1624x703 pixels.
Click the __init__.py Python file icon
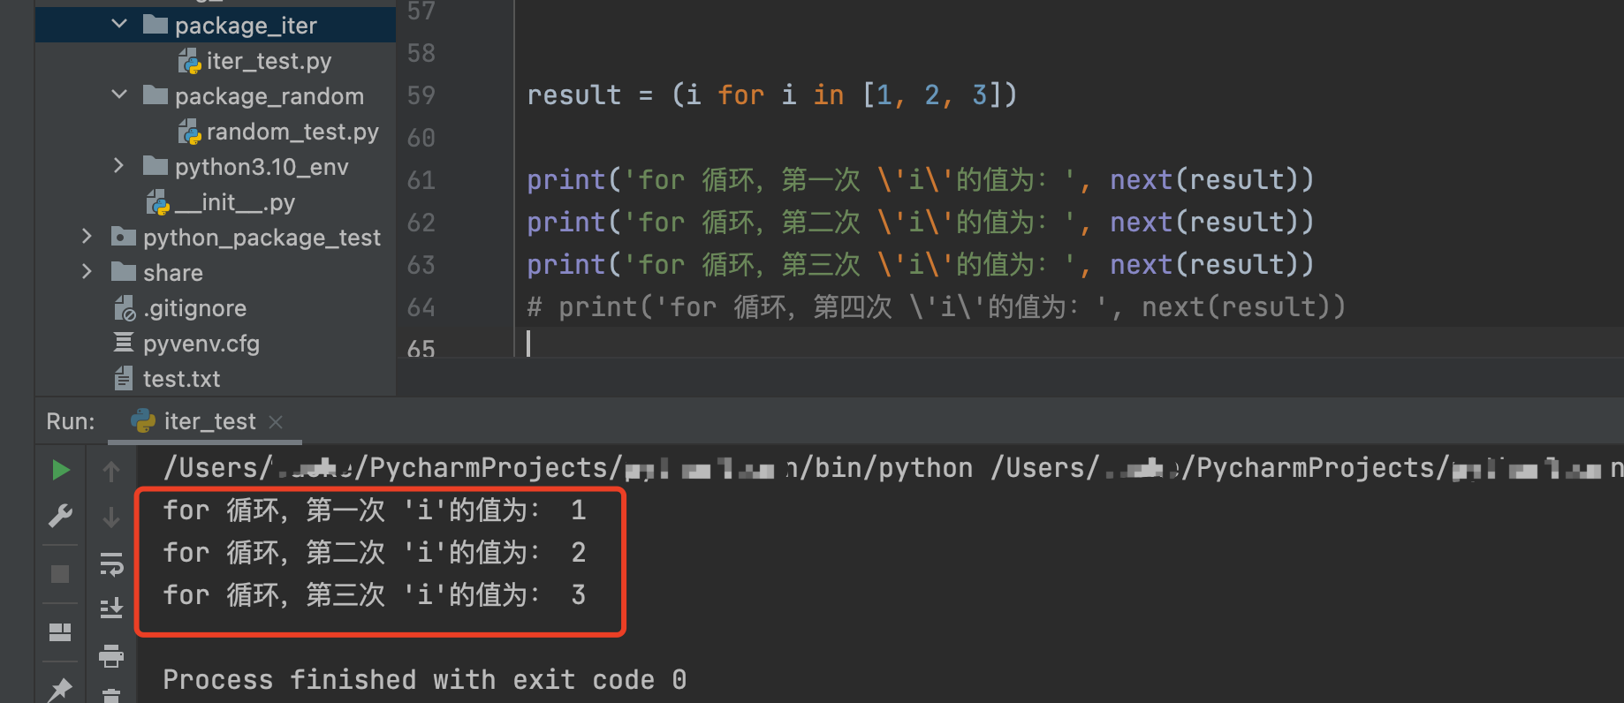click(157, 202)
